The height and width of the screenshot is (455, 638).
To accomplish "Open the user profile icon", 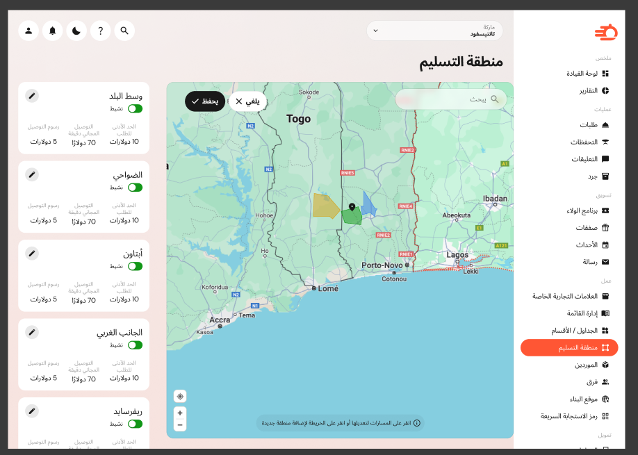I will coord(28,31).
